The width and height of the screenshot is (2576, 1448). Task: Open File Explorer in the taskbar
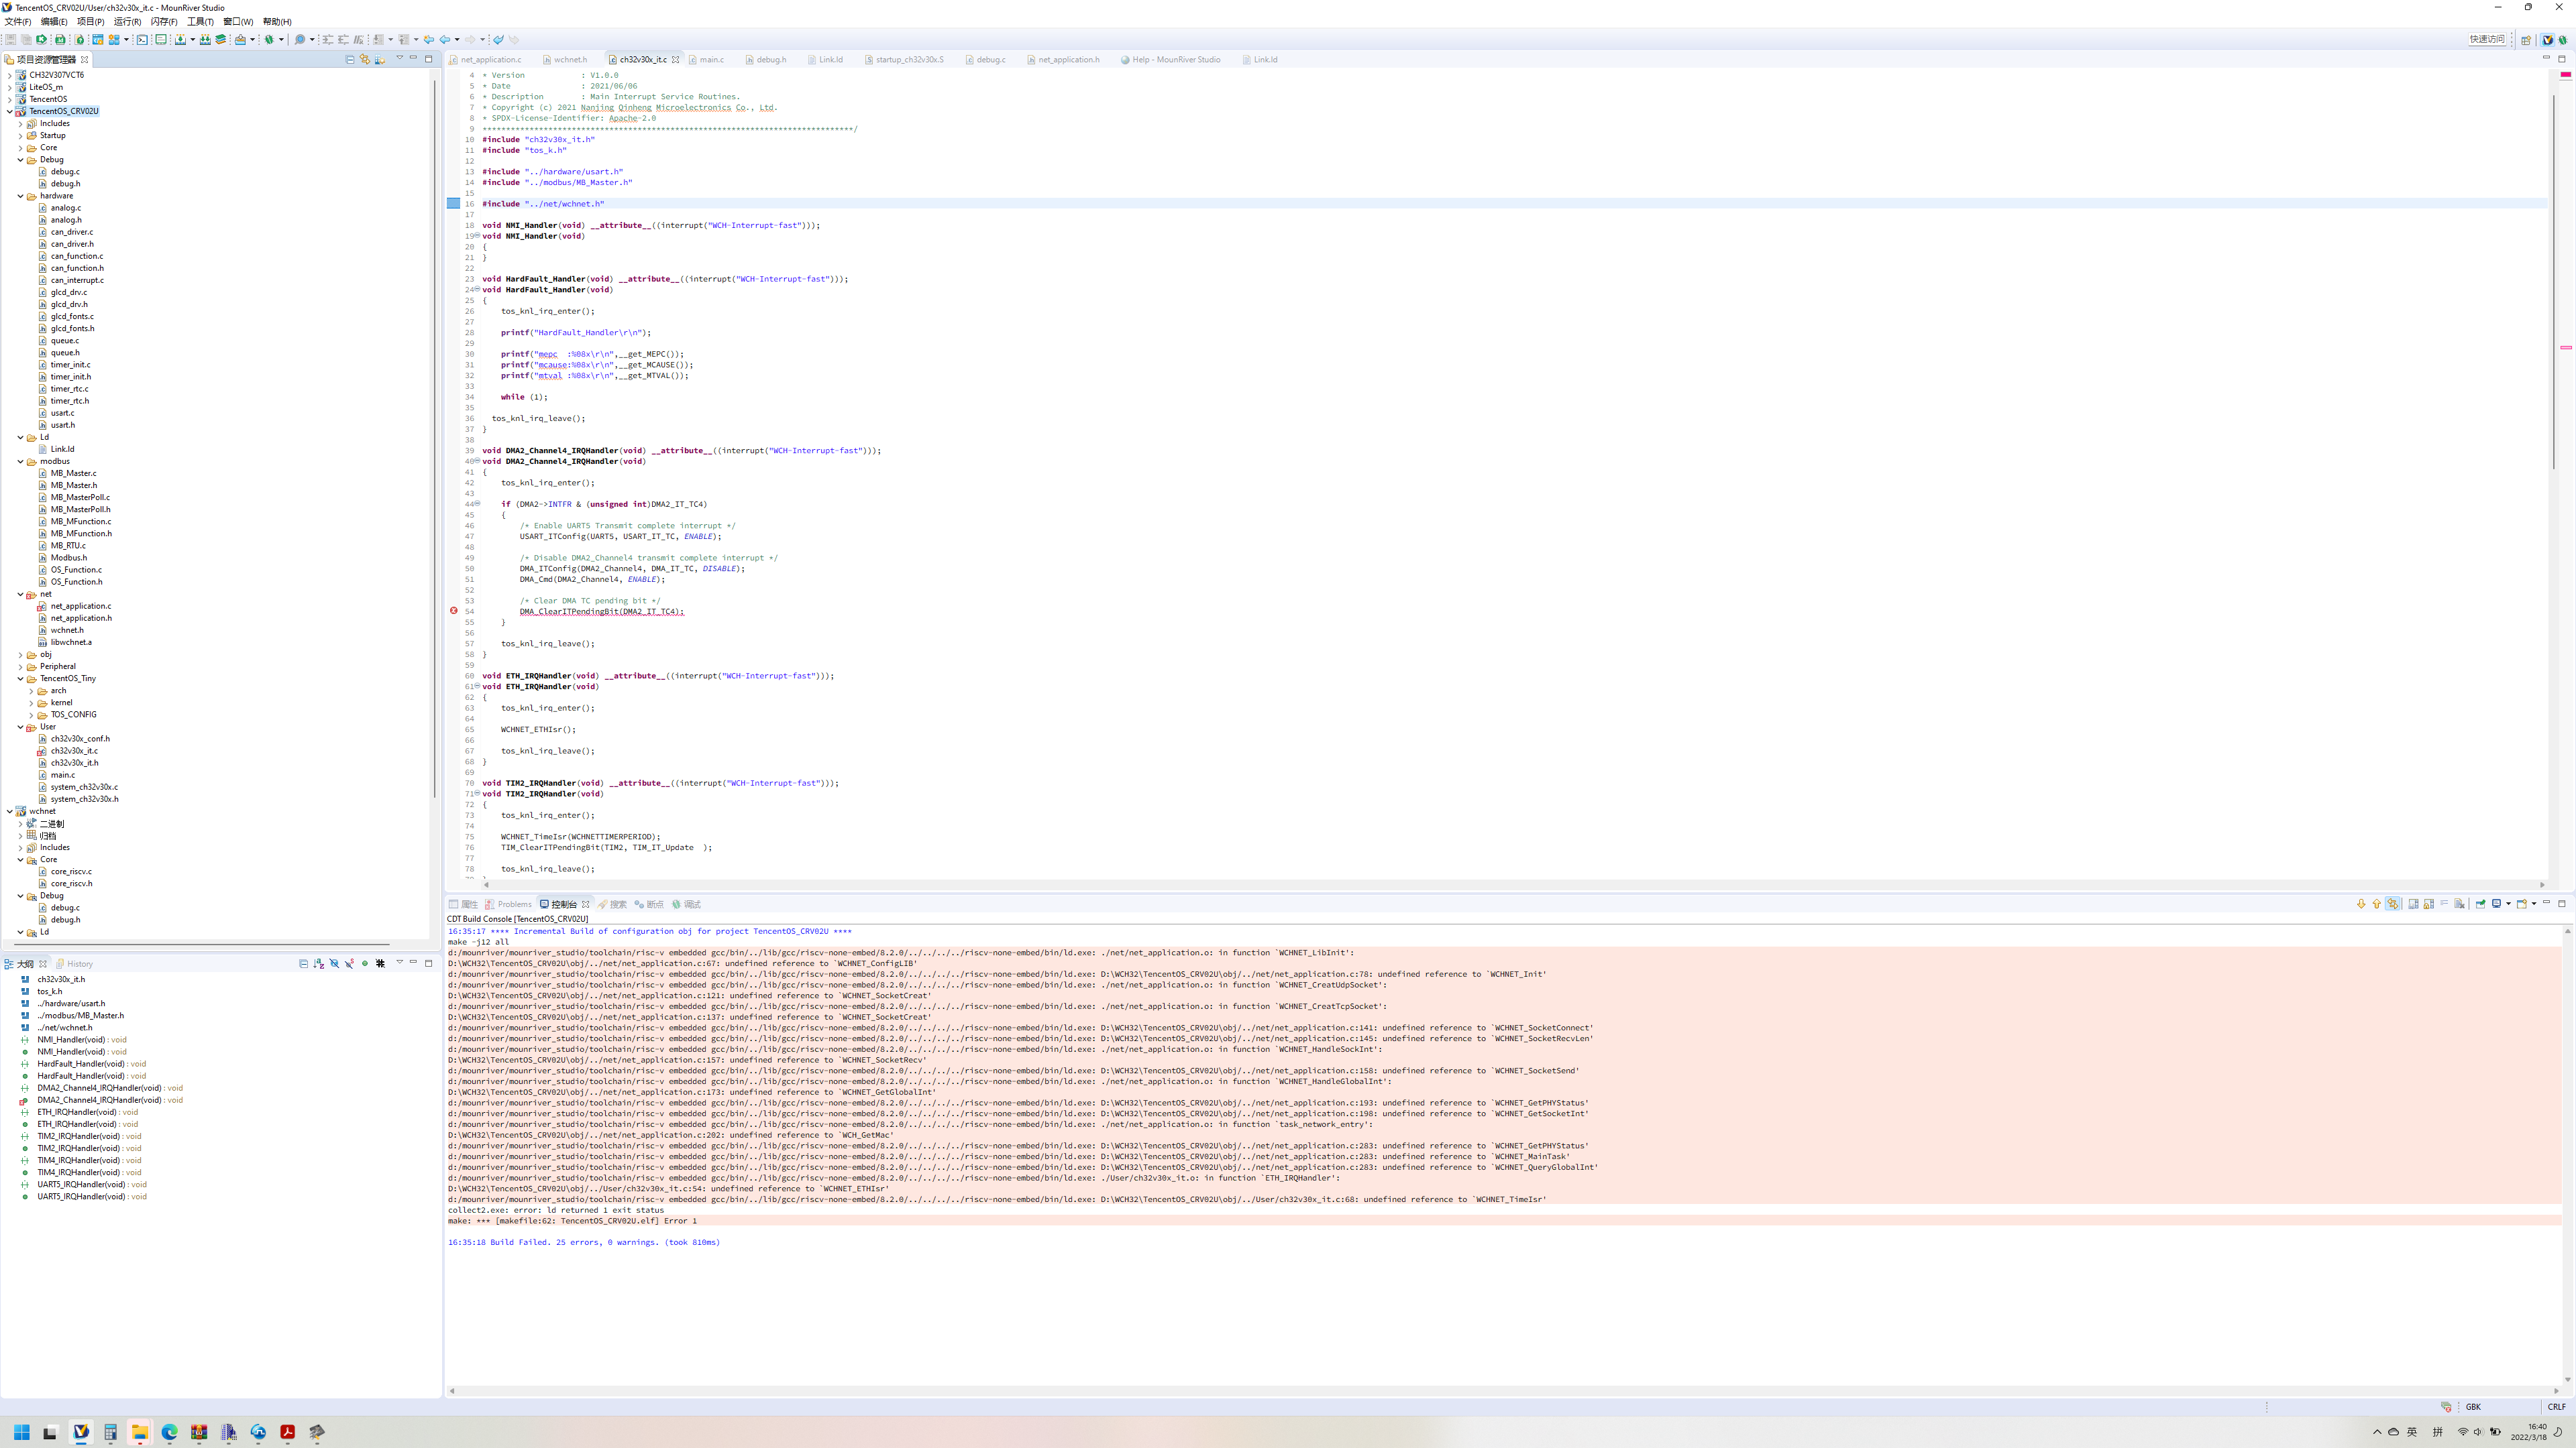pos(140,1432)
